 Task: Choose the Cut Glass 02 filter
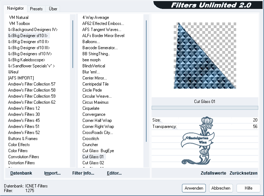[93, 163]
